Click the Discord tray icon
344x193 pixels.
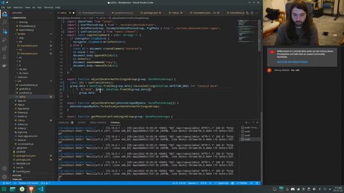click(x=292, y=189)
